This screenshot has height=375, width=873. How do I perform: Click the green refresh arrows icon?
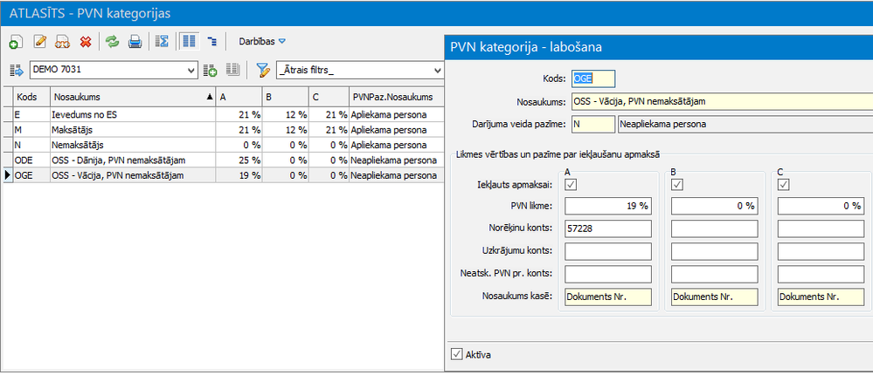click(x=112, y=41)
